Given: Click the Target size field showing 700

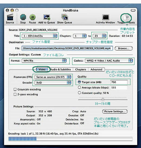Looking at the screenshot, I should tap(119, 82).
